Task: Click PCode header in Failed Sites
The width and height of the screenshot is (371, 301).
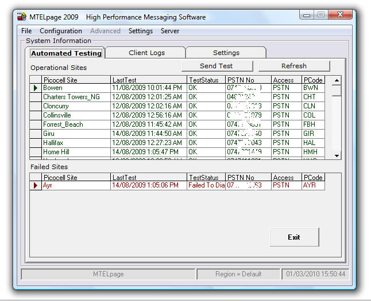Action: pyautogui.click(x=313, y=177)
